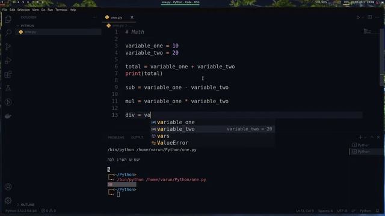Close the one.py editor tab
Image resolution: width=385 pixels, height=216 pixels.
click(132, 17)
